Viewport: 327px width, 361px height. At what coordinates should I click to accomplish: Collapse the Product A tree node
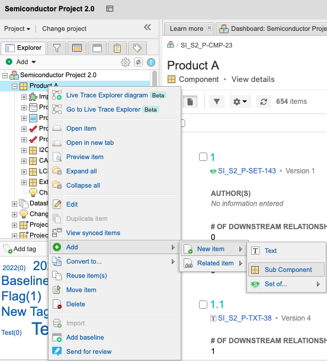tap(14, 86)
